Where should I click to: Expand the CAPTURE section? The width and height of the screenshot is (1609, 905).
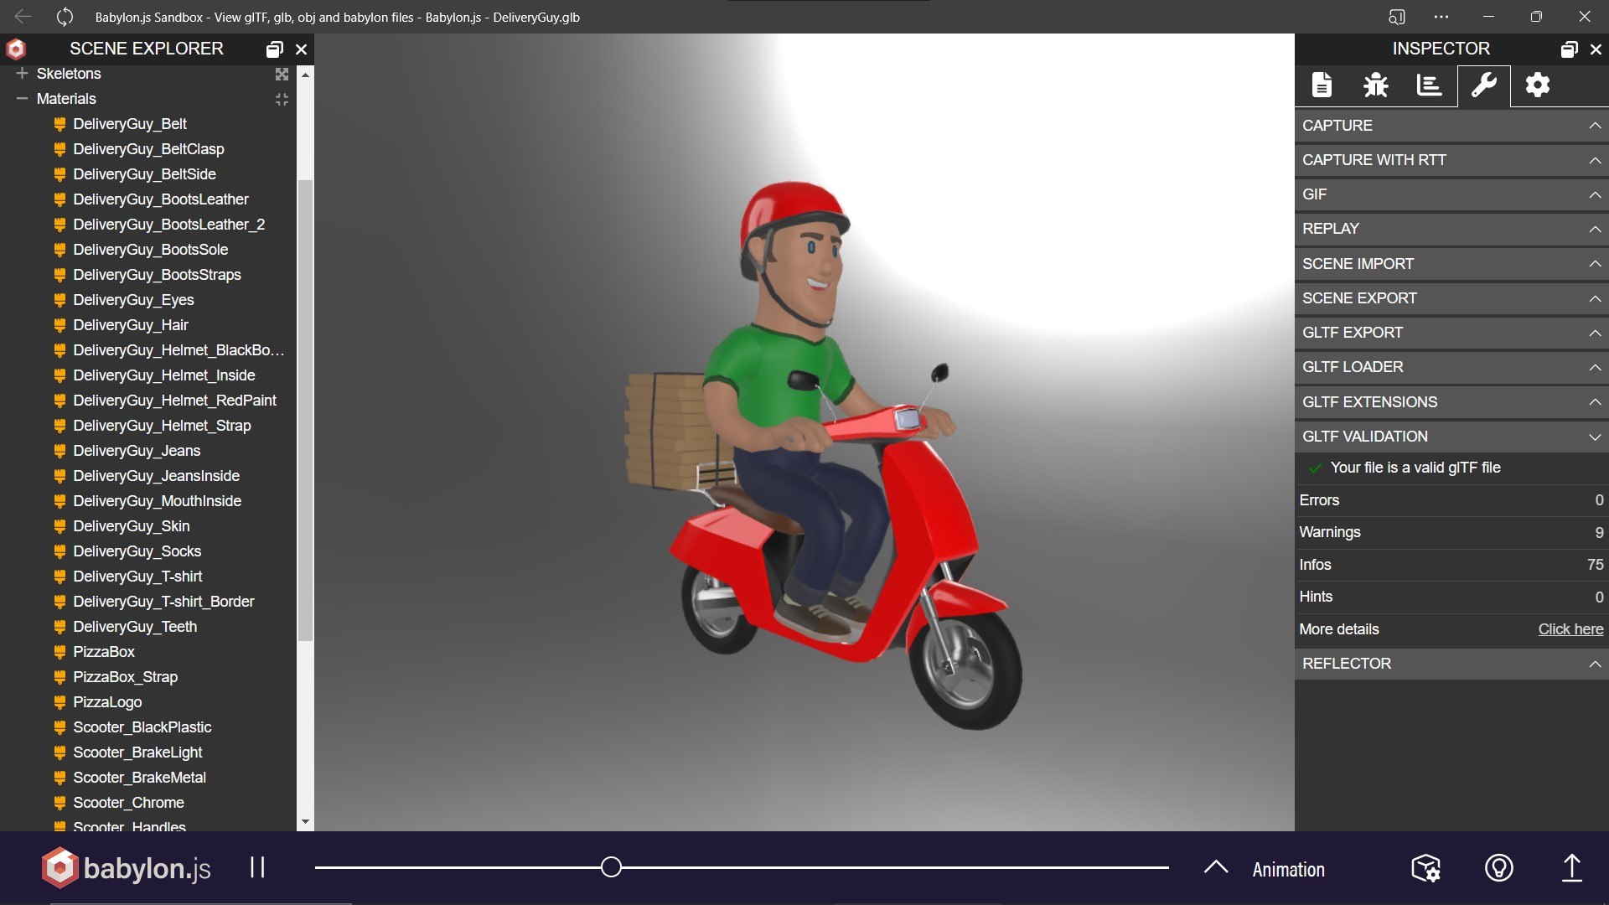(x=1451, y=126)
